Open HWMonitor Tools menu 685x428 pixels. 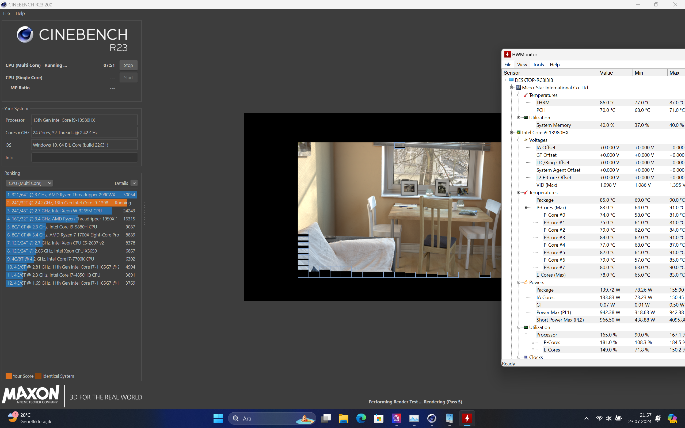point(538,64)
